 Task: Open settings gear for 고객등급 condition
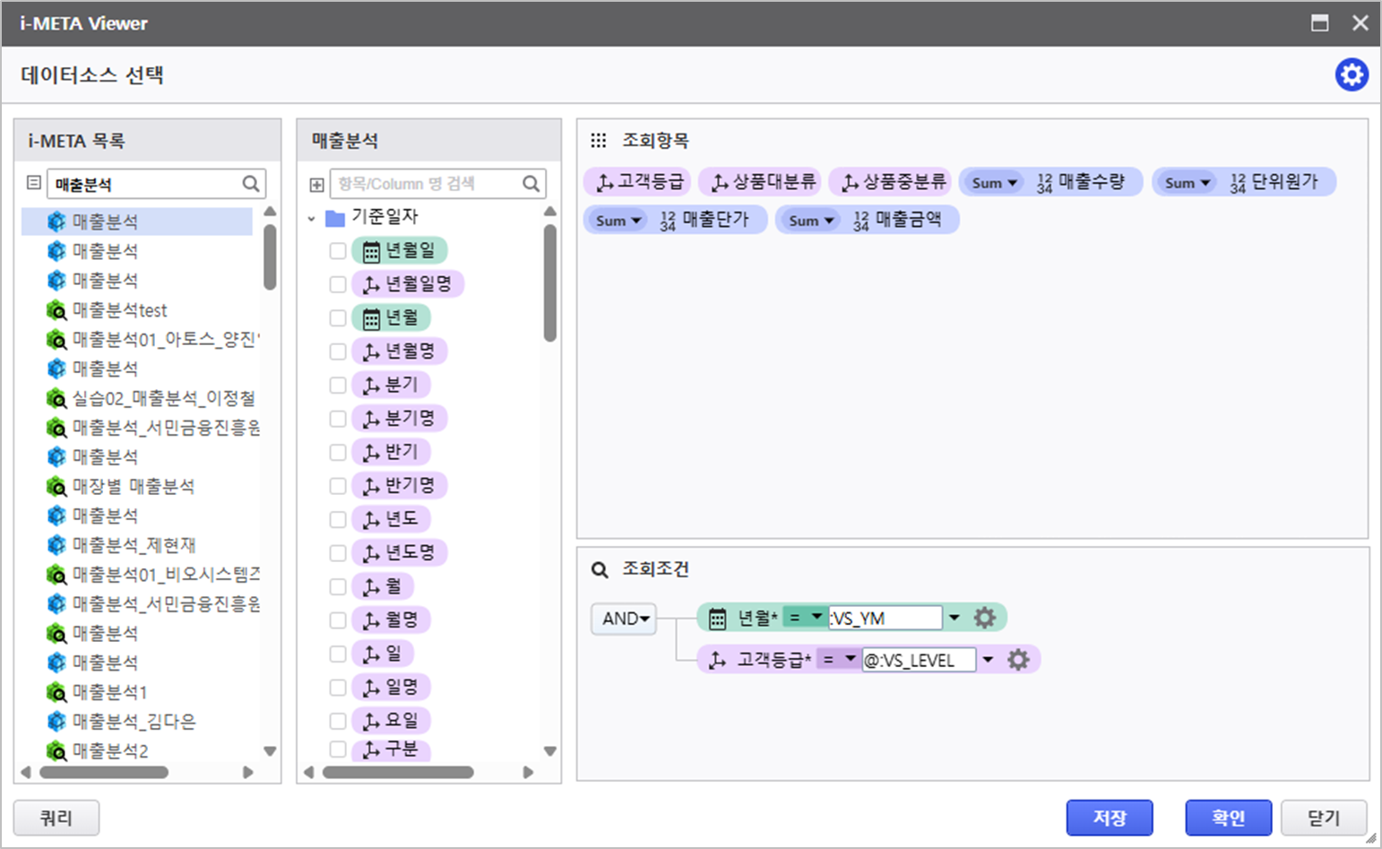pos(1018,660)
